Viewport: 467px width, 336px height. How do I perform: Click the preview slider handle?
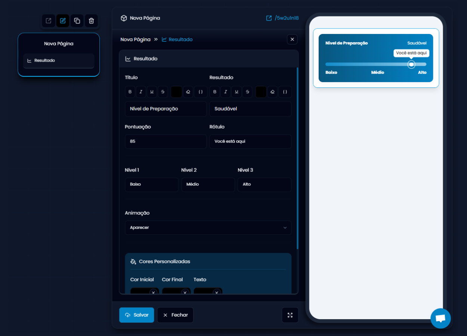tap(411, 65)
